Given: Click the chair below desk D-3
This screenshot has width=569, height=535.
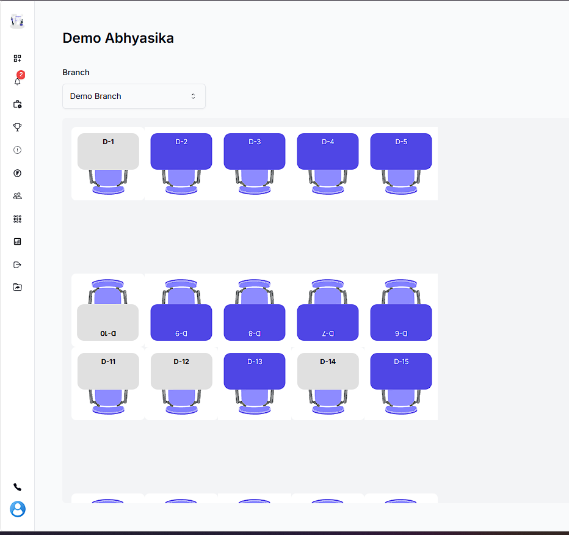Looking at the screenshot, I should click(255, 182).
